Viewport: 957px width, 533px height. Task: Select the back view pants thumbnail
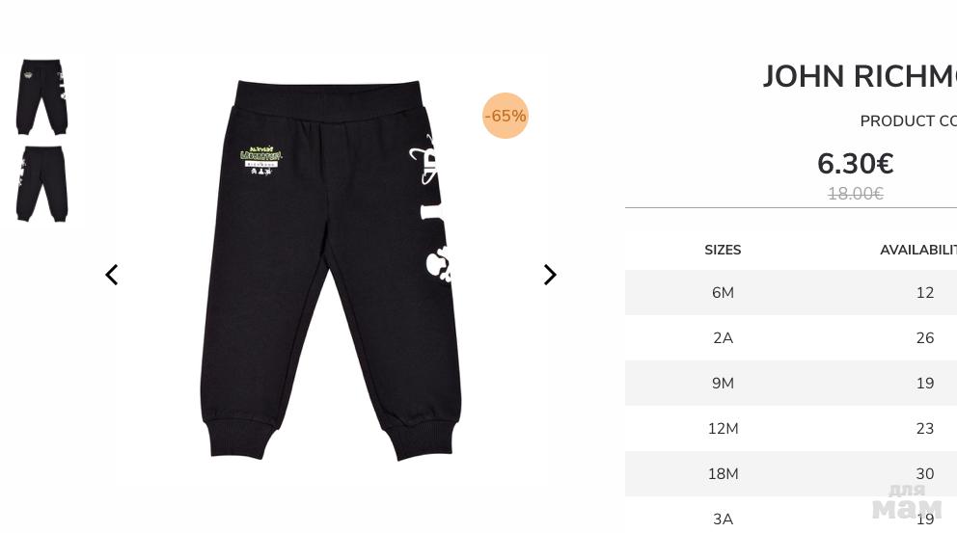[x=41, y=184]
